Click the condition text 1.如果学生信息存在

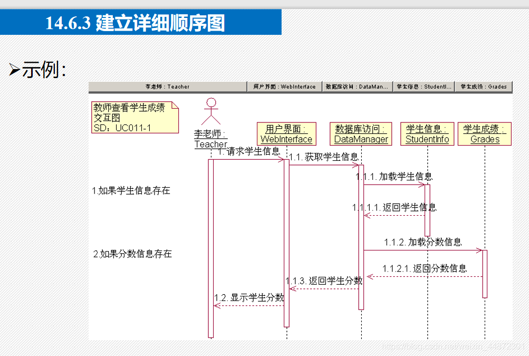point(131,190)
